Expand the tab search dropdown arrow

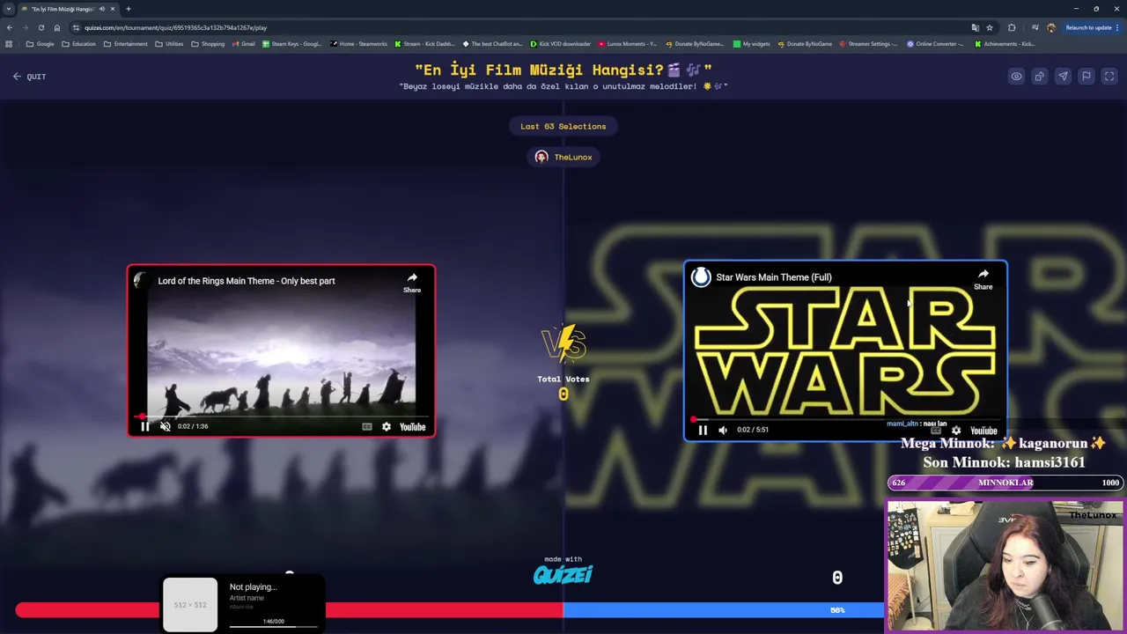point(9,9)
